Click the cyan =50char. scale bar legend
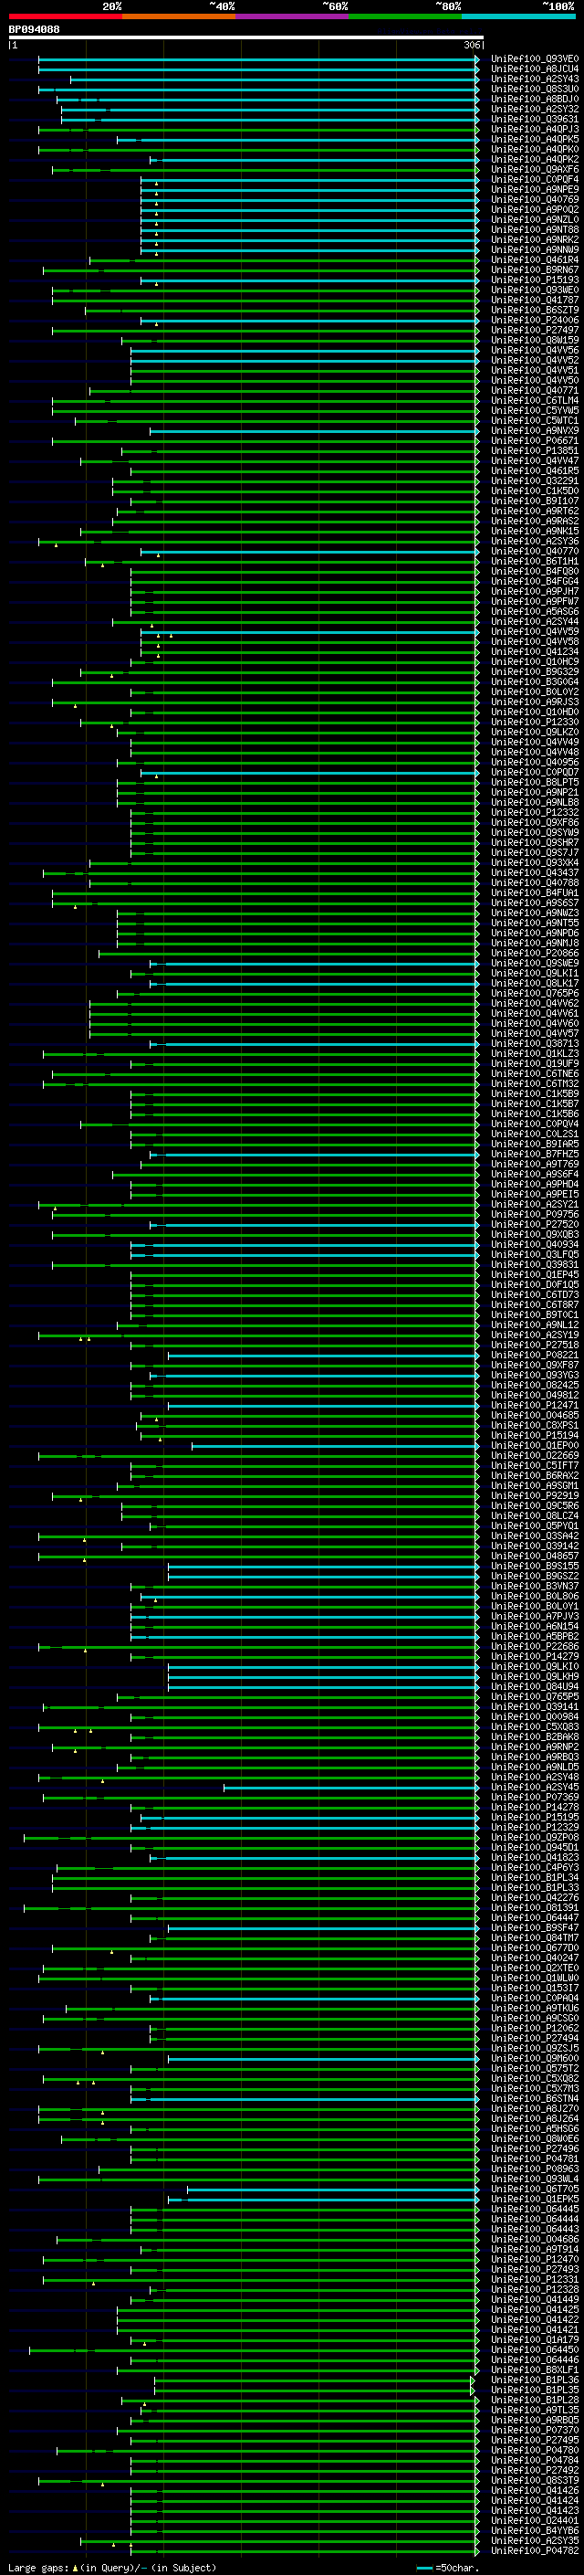 pyautogui.click(x=447, y=2568)
